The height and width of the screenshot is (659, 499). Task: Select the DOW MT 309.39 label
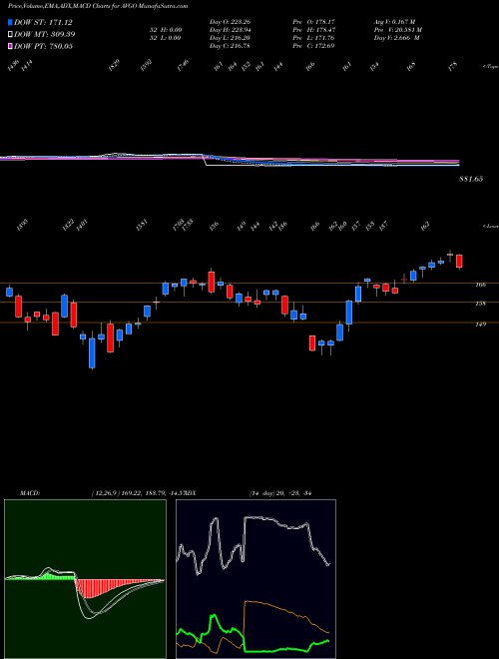point(45,34)
